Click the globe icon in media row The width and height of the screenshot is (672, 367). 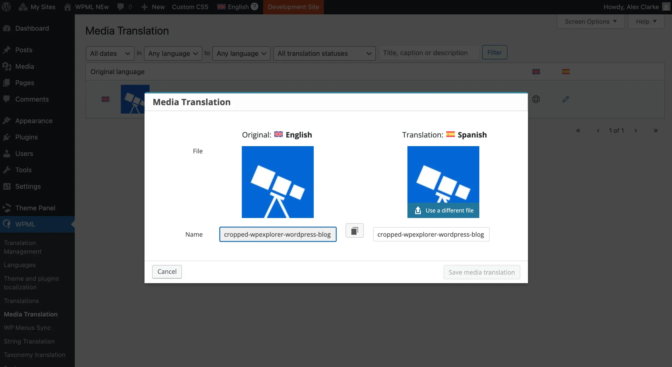click(x=536, y=99)
